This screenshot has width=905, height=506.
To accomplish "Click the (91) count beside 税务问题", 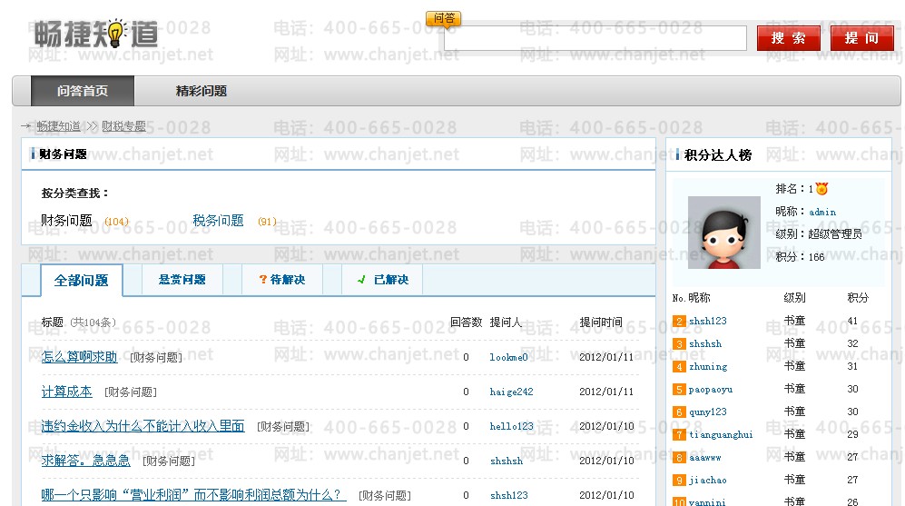I will [267, 222].
